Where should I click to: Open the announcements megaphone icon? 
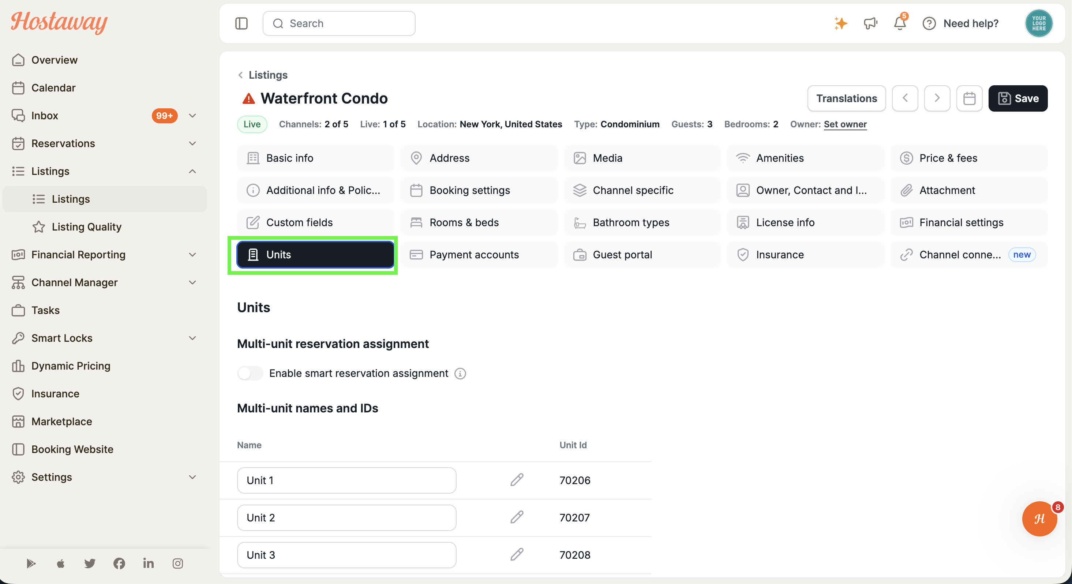tap(870, 23)
